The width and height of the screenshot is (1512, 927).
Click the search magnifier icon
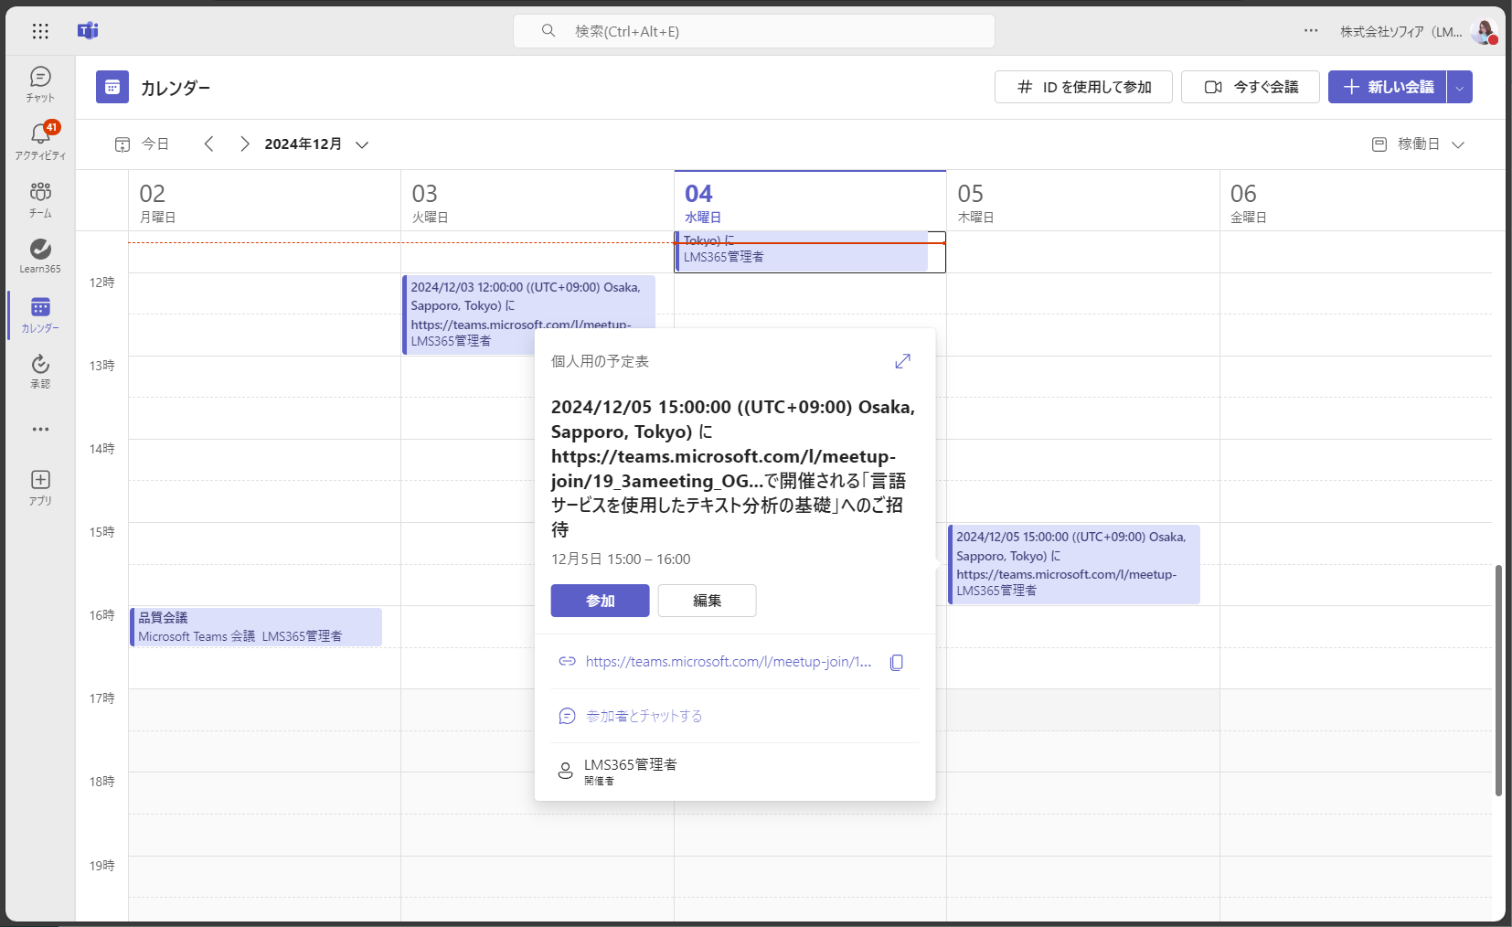coord(548,31)
